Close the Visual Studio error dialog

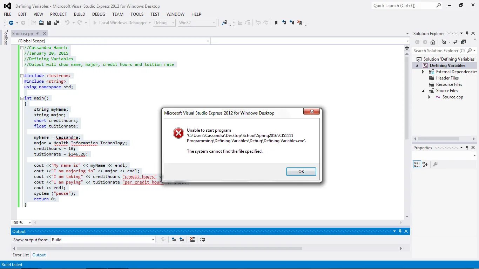tap(311, 112)
